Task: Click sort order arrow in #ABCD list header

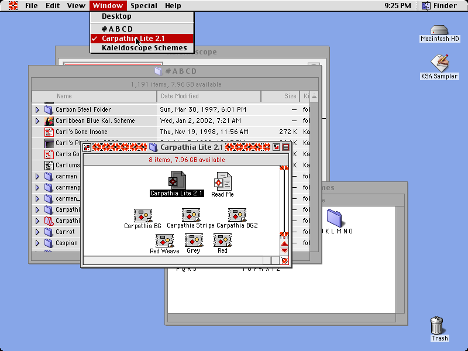Action: (x=314, y=96)
